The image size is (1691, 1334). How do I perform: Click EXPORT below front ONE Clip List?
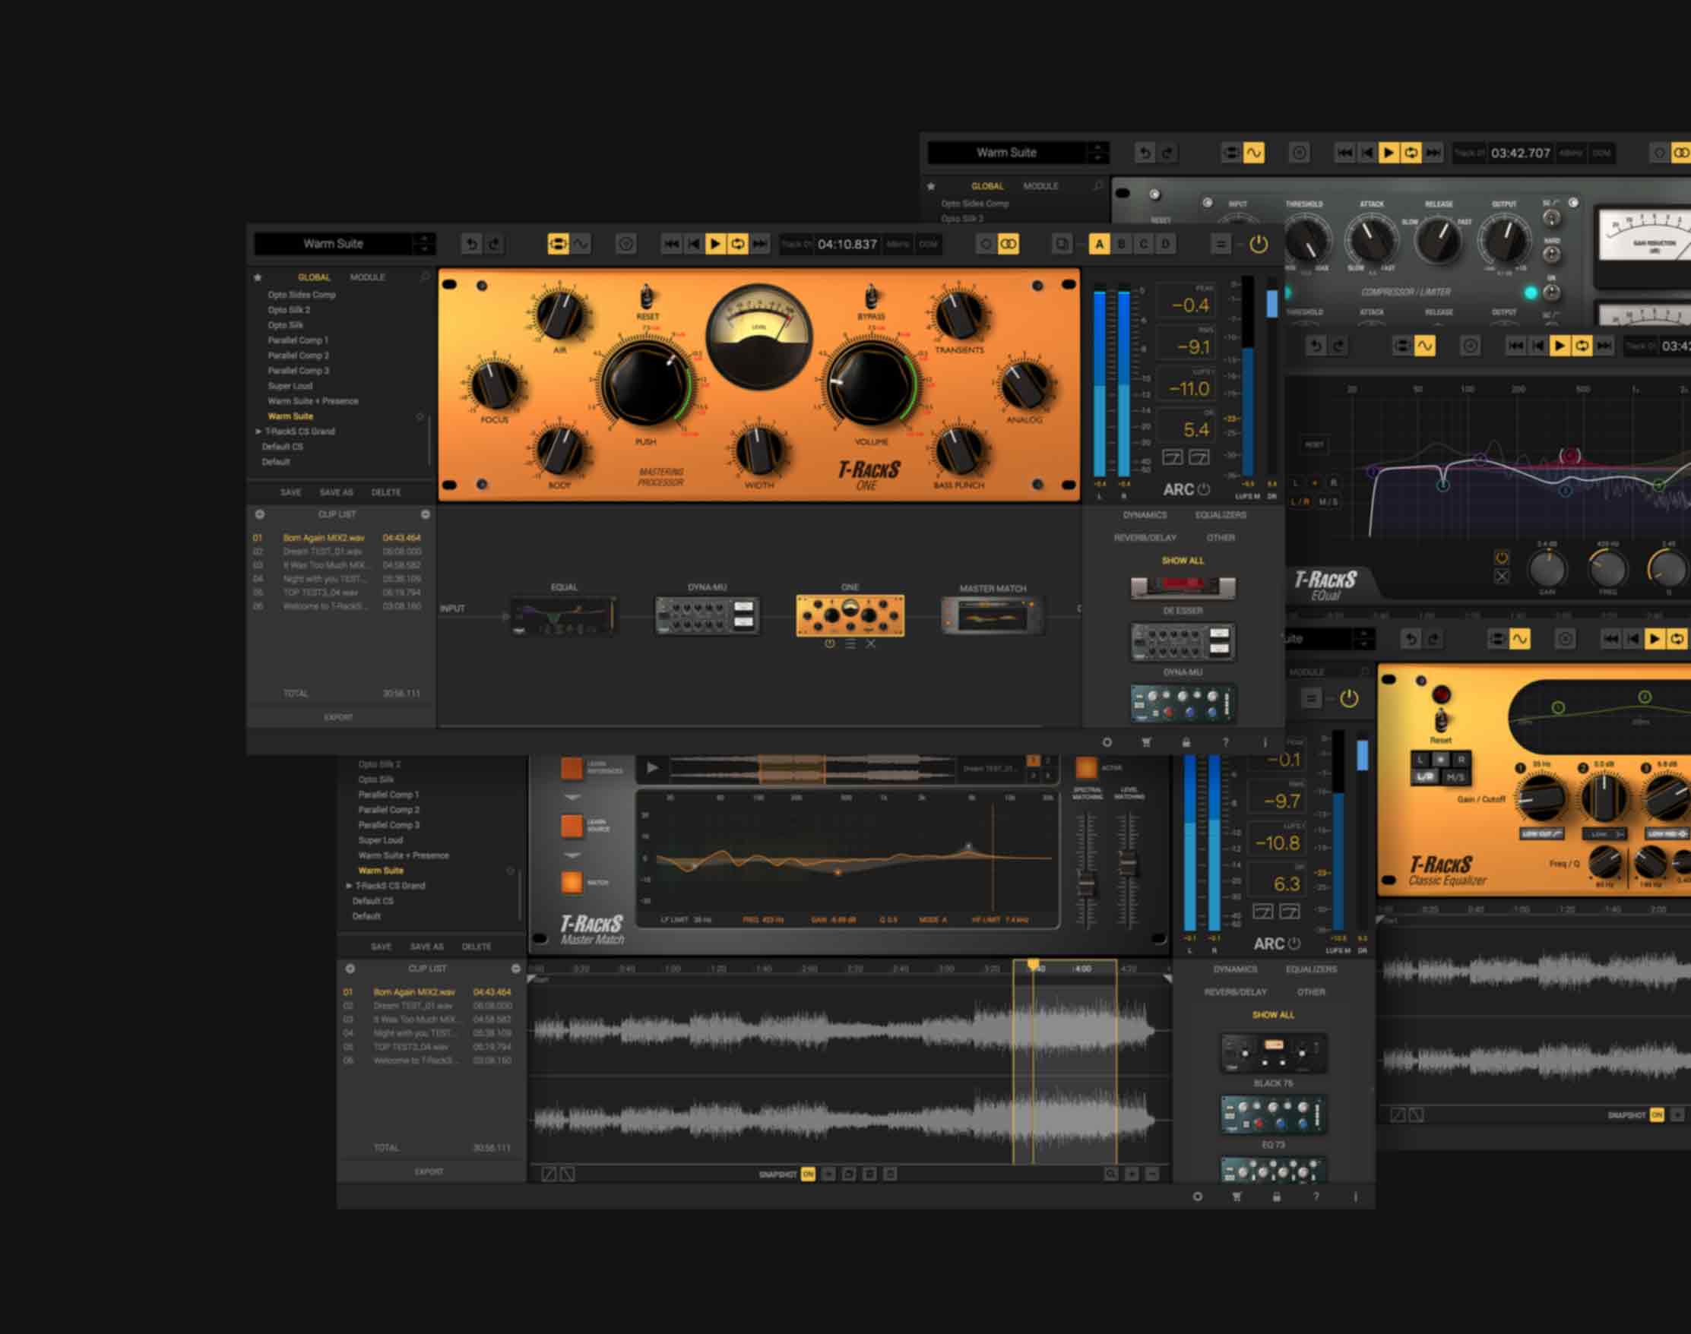coord(338,717)
